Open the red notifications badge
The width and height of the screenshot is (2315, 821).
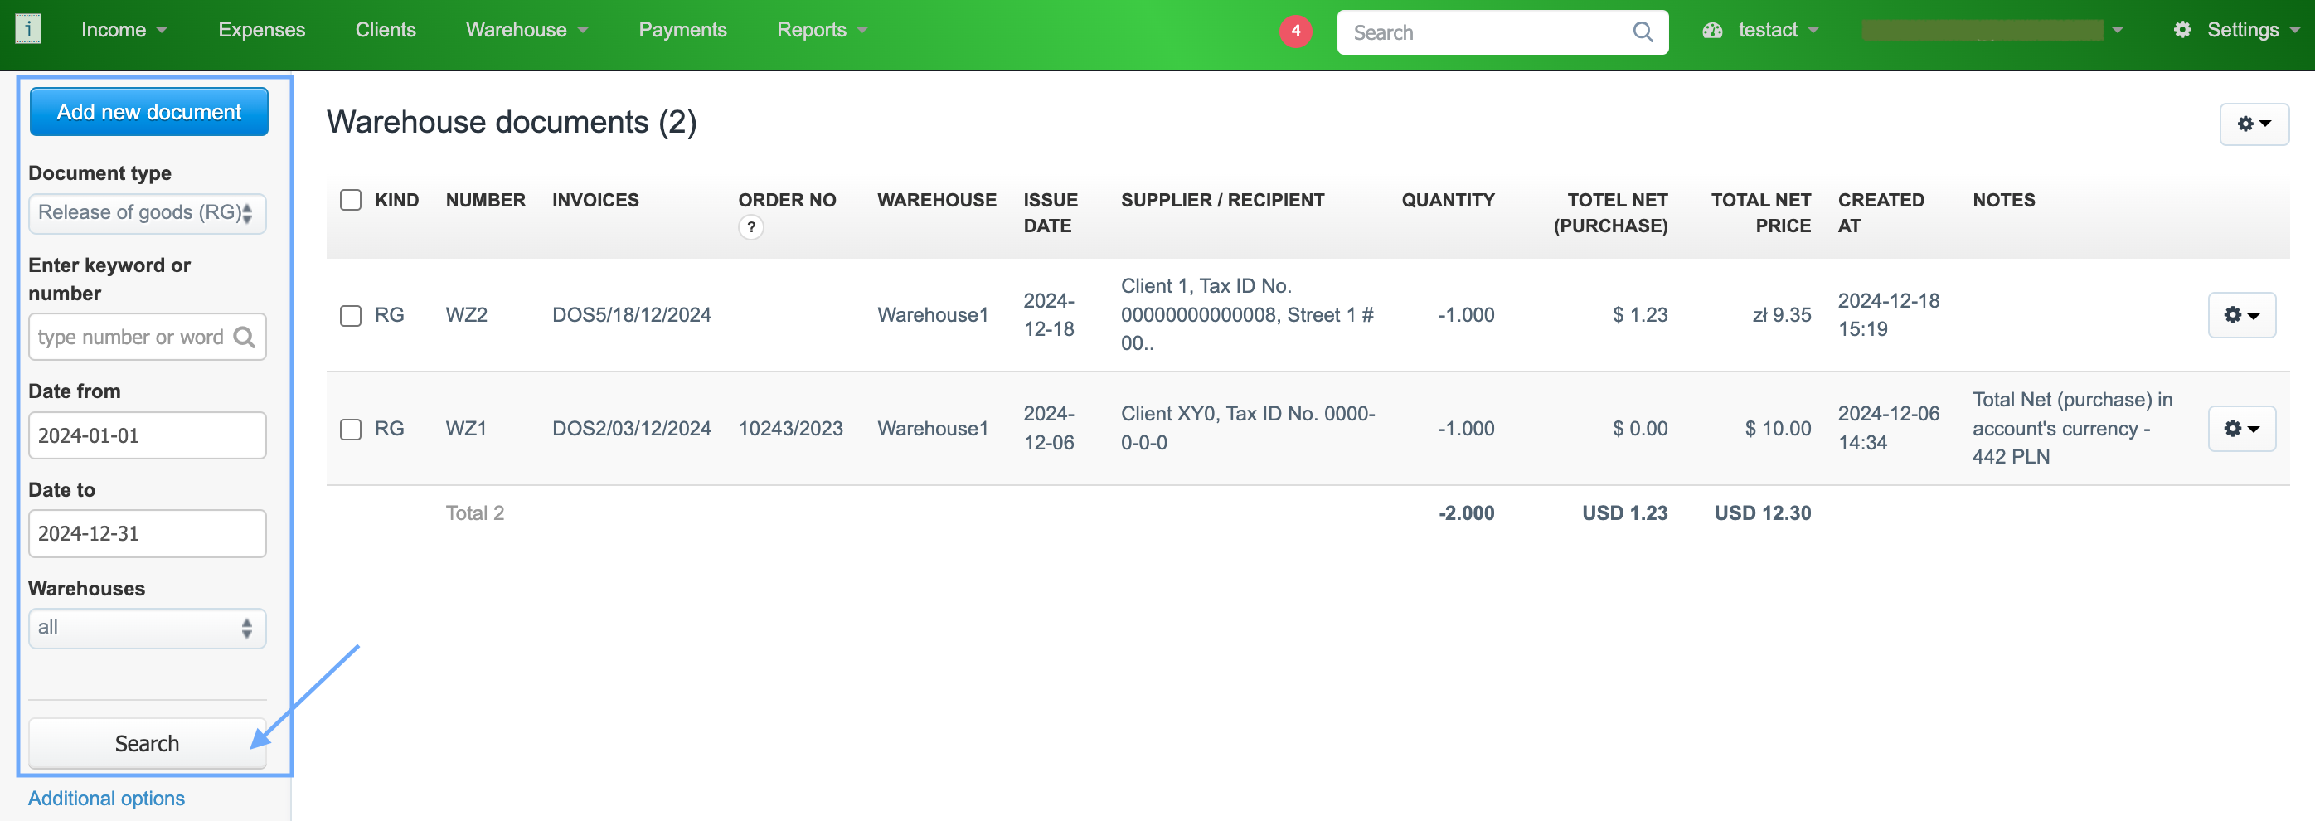[x=1295, y=31]
